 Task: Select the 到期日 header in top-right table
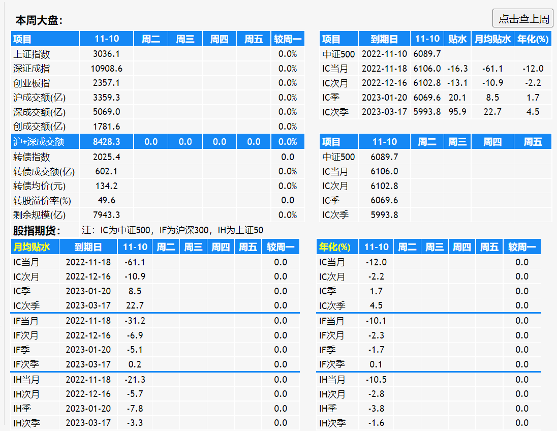point(384,39)
